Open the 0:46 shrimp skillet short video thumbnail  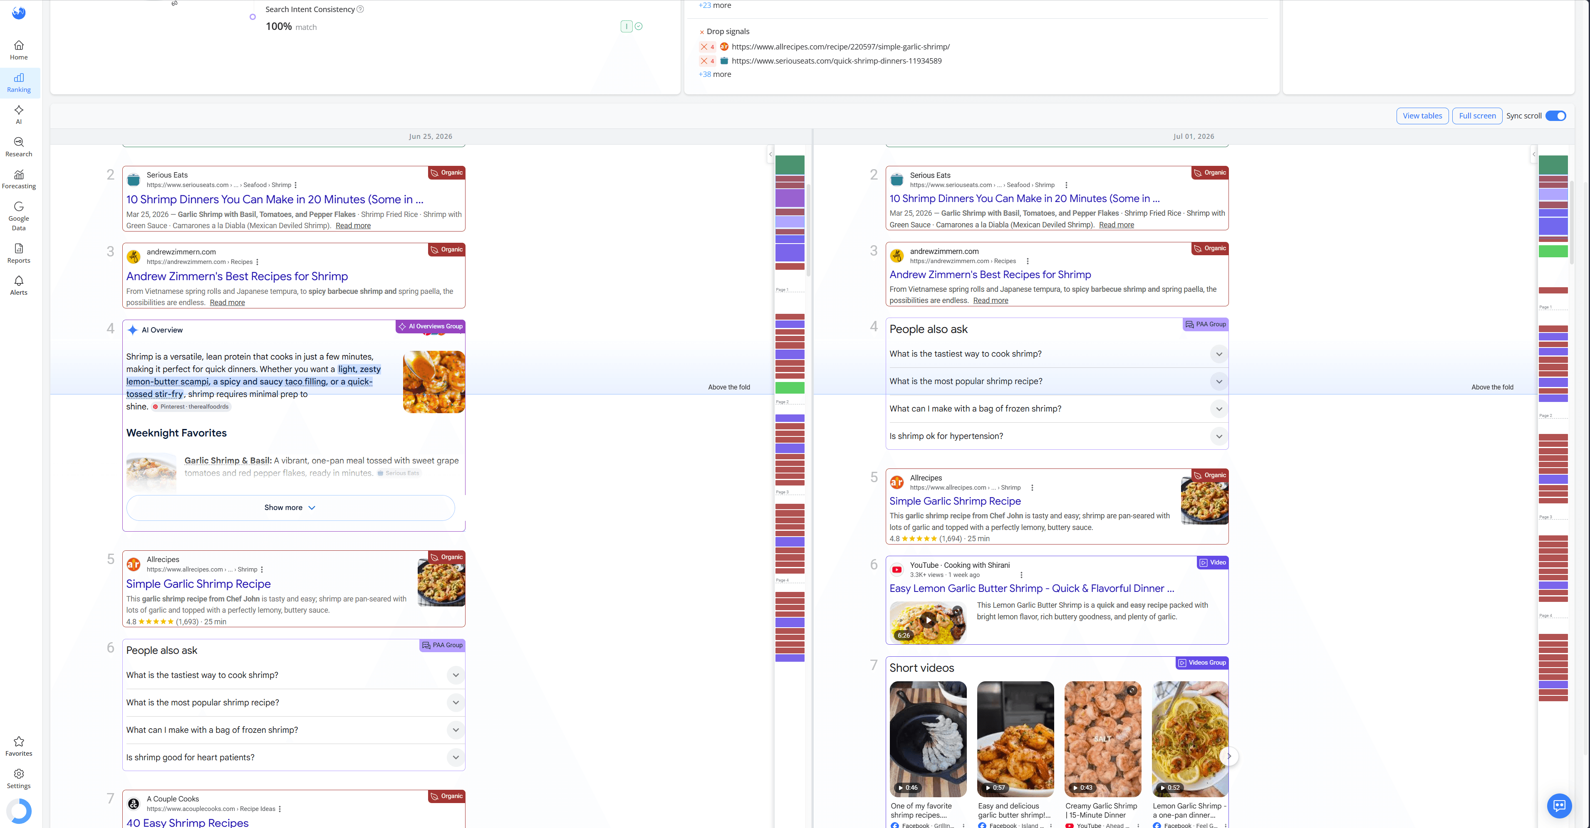pyautogui.click(x=928, y=739)
